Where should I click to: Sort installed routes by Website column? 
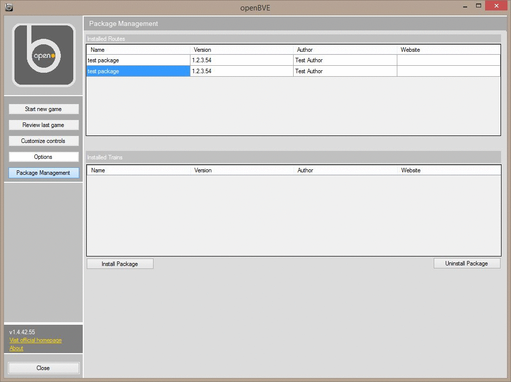tap(448, 50)
